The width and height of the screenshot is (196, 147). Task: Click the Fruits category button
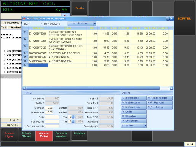pyautogui.click(x=79, y=8)
